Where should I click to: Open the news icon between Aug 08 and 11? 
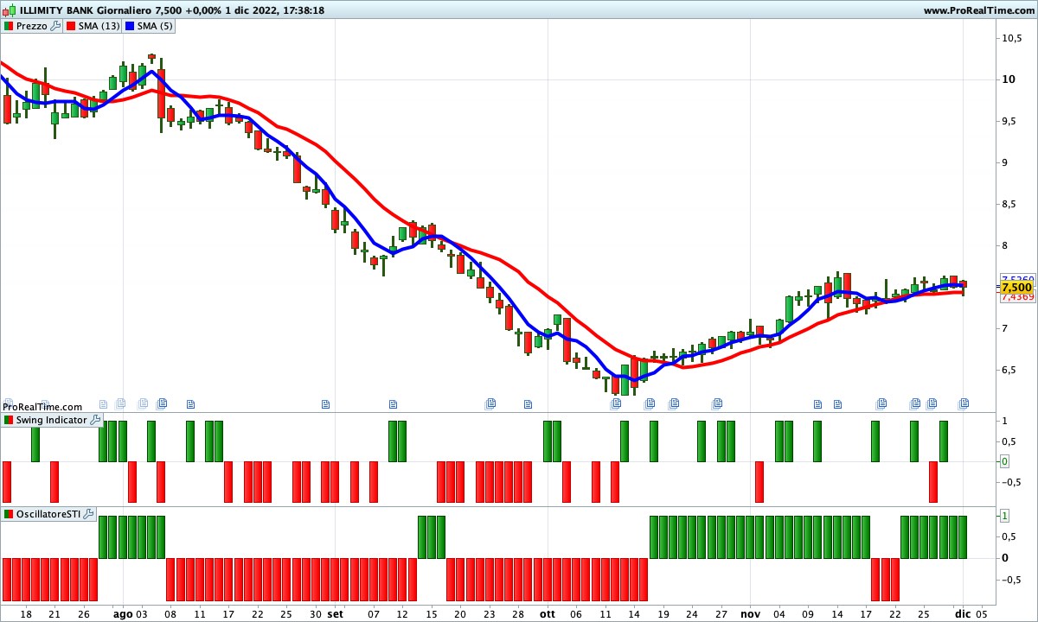pos(190,403)
